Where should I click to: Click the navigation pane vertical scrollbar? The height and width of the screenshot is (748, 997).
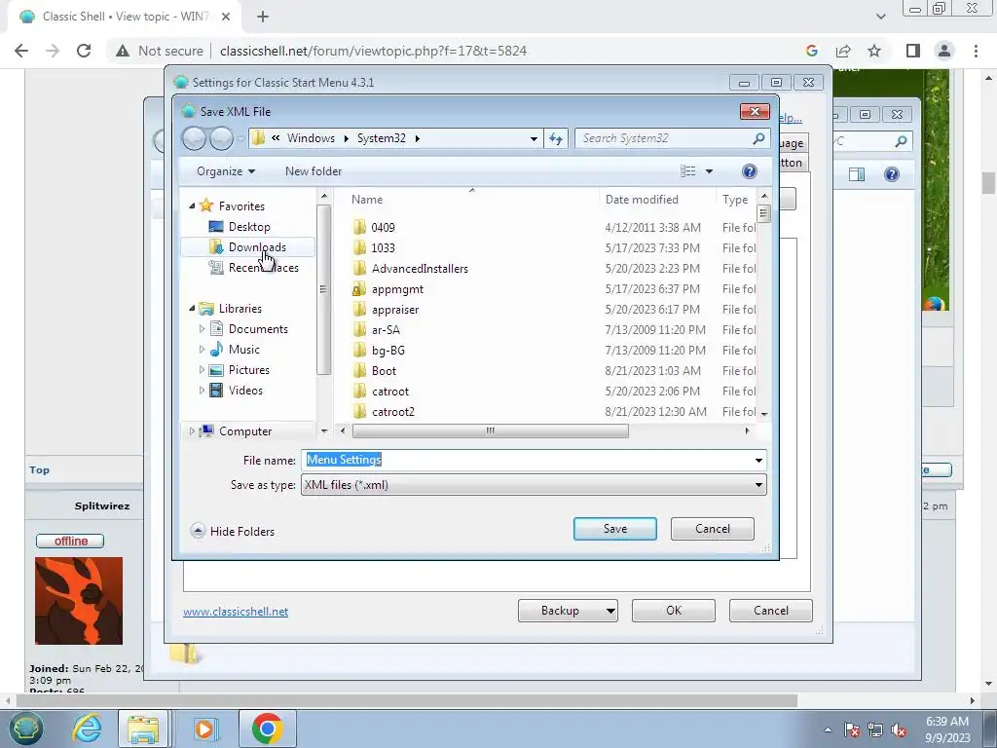(x=323, y=289)
